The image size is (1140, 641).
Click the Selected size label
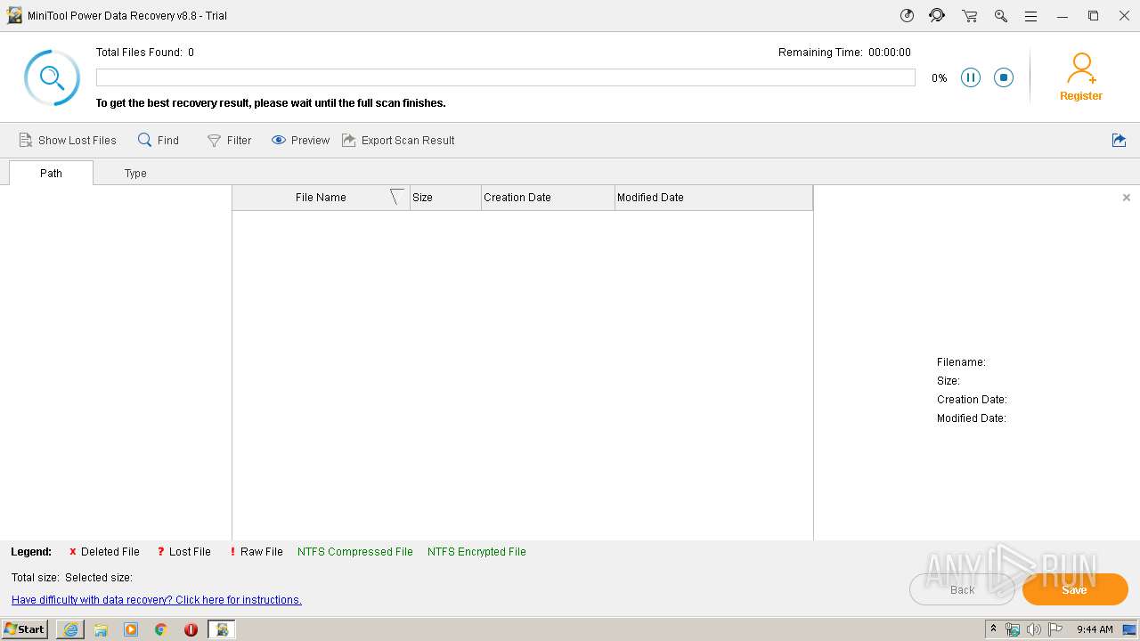tap(99, 578)
